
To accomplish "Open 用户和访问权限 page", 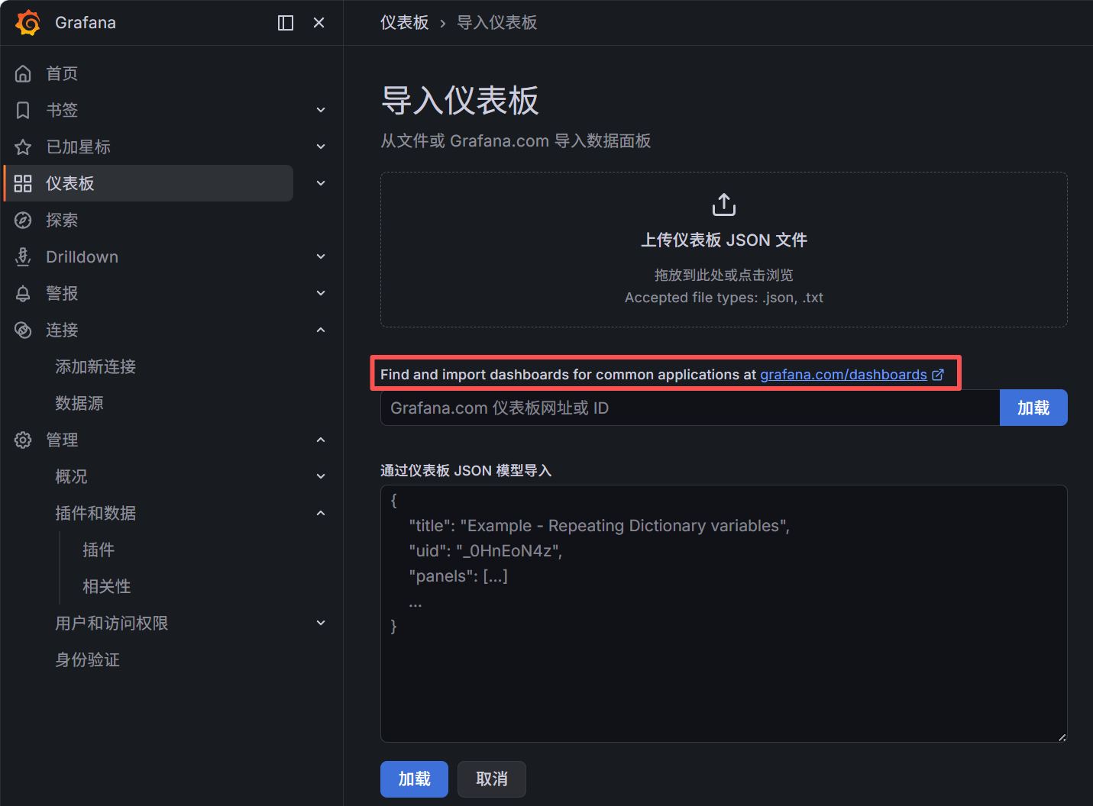I will pyautogui.click(x=112, y=623).
